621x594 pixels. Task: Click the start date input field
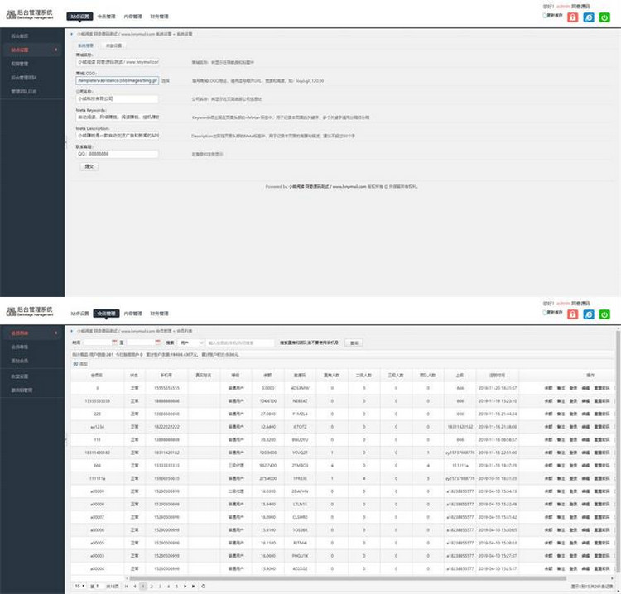click(x=98, y=343)
